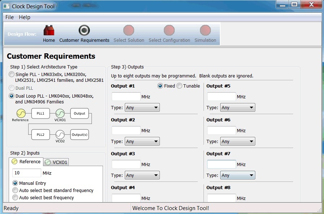Click the Output #6 frequency field

click(x=222, y=130)
